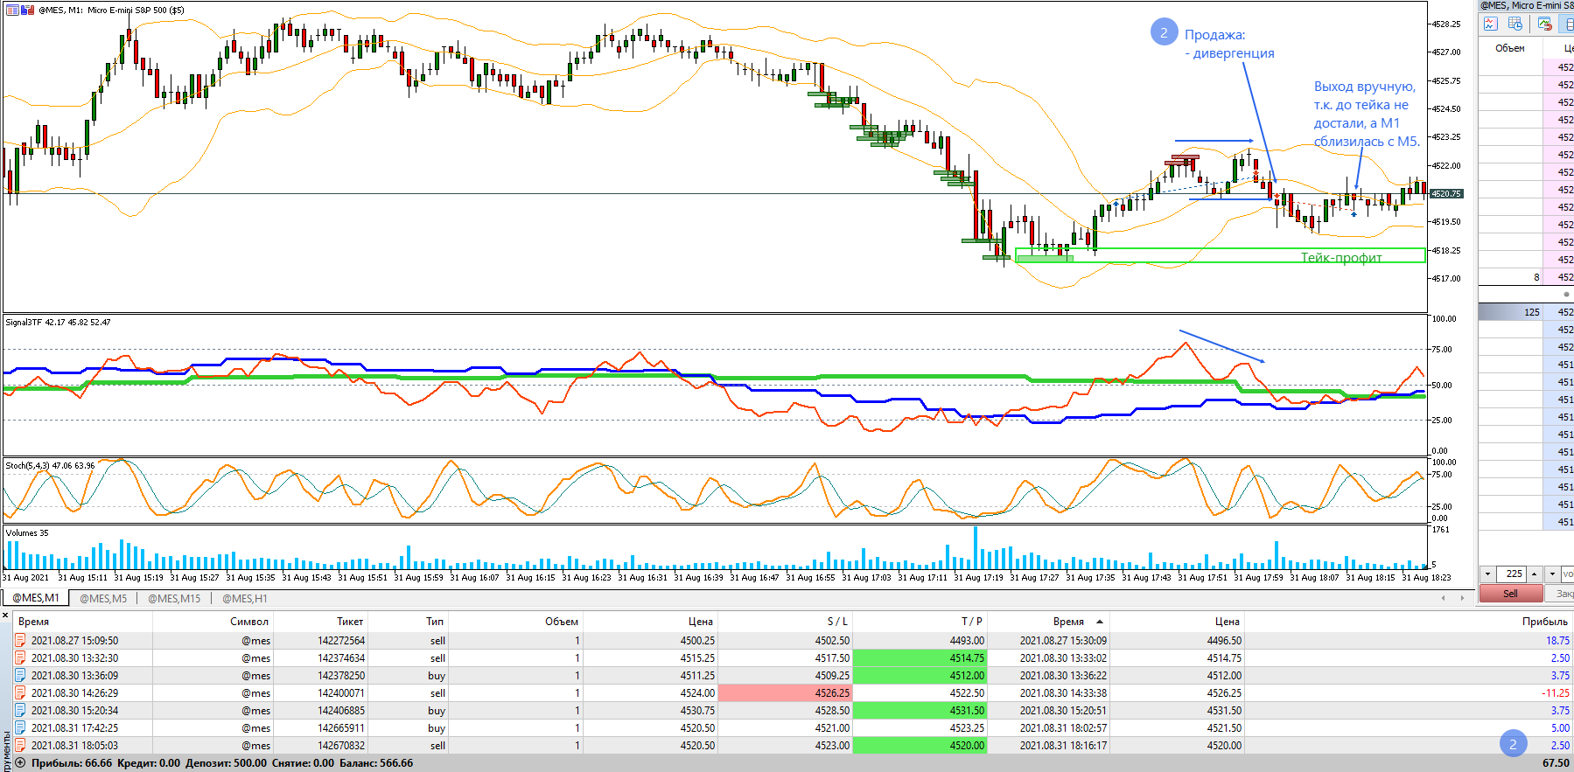Switch to the @MES,H1 chart tab
Image resolution: width=1574 pixels, height=772 pixels.
(245, 598)
